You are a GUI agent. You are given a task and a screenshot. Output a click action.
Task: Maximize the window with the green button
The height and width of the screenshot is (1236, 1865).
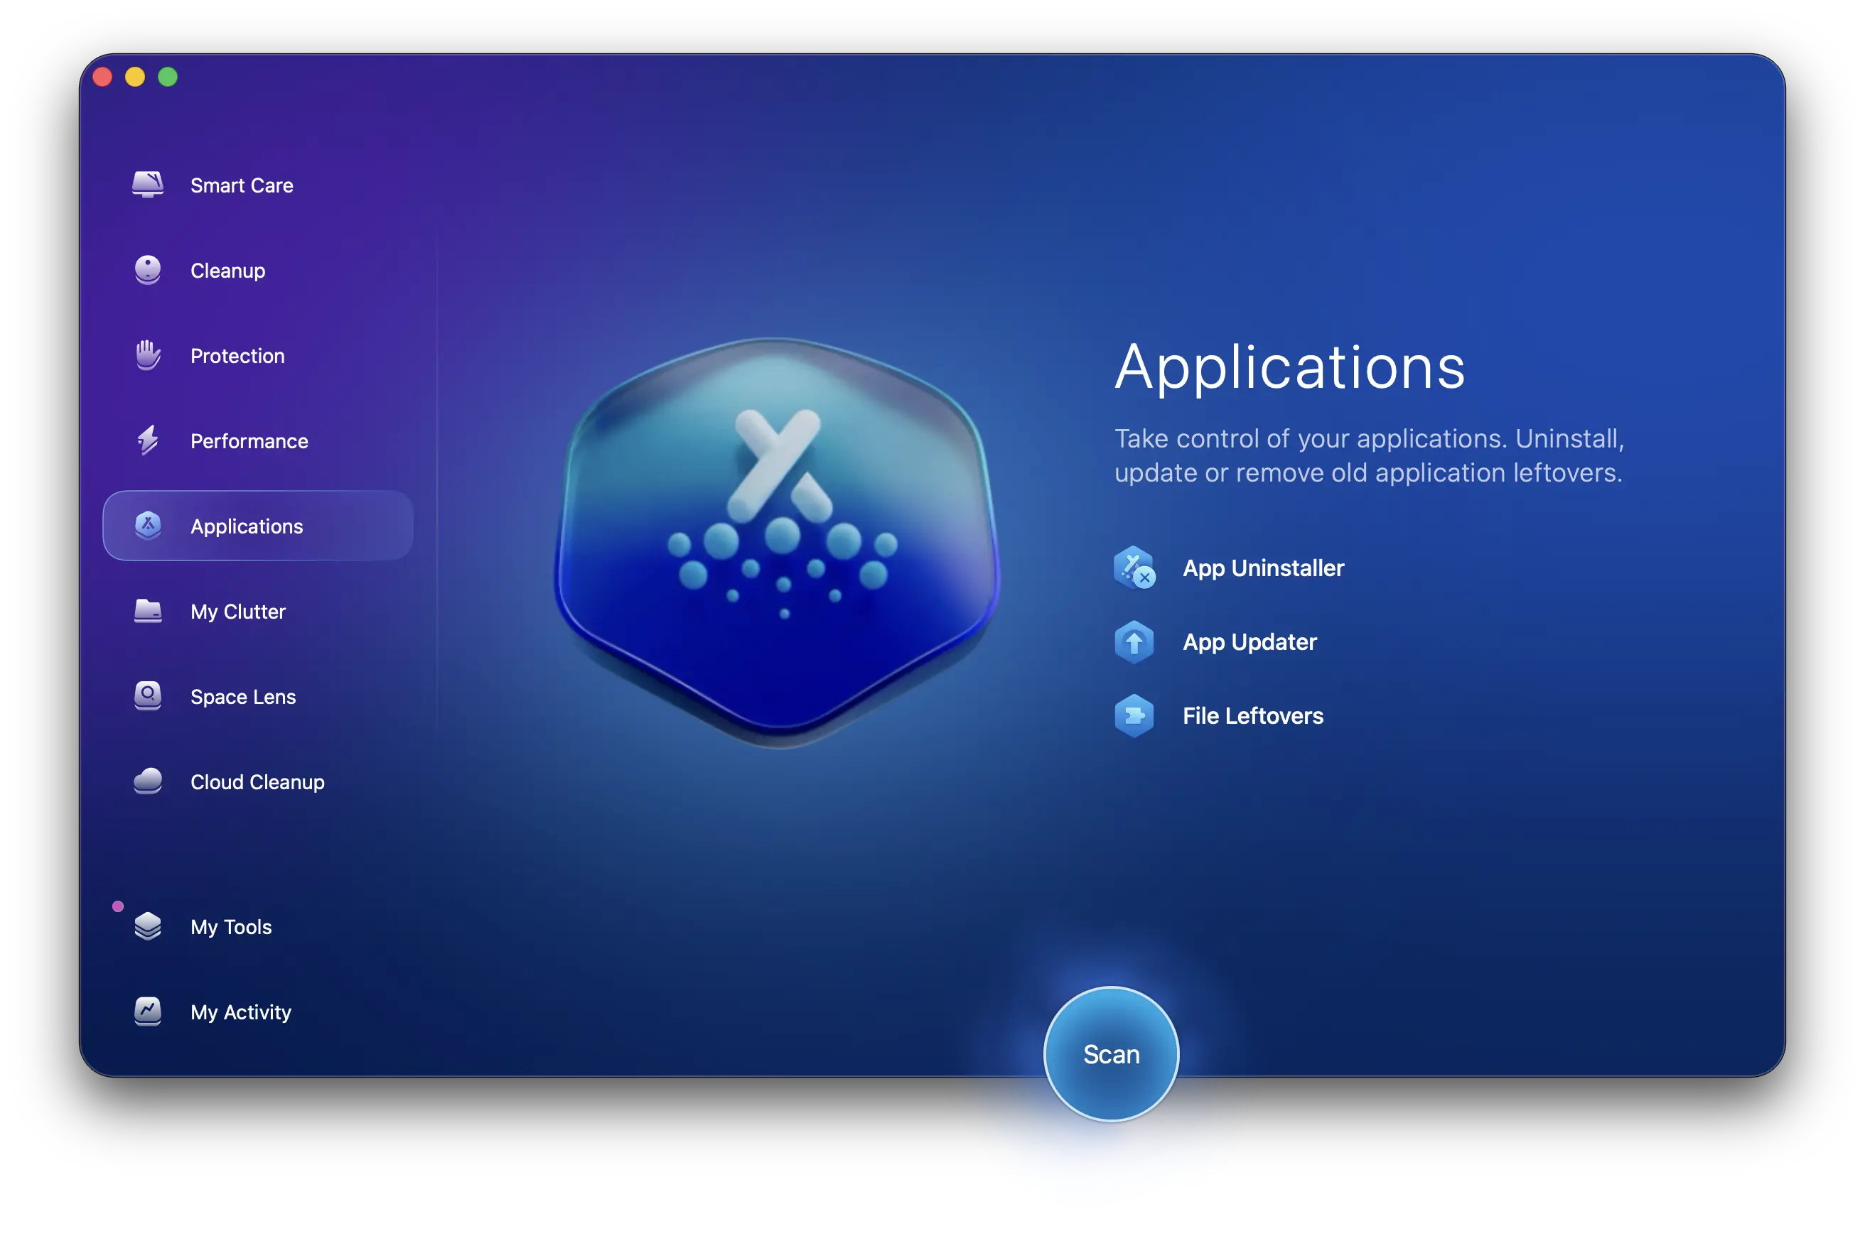click(168, 77)
